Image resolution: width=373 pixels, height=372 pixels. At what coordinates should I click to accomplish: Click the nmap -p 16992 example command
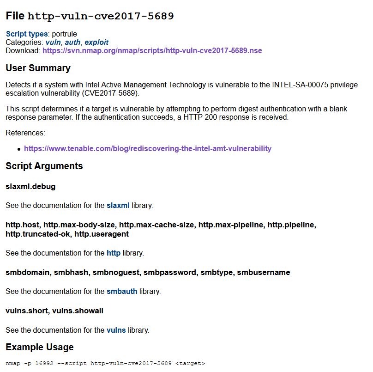coord(105,363)
